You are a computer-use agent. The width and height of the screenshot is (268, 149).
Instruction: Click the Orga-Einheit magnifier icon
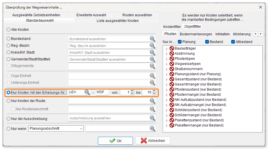pyautogui.click(x=152, y=76)
